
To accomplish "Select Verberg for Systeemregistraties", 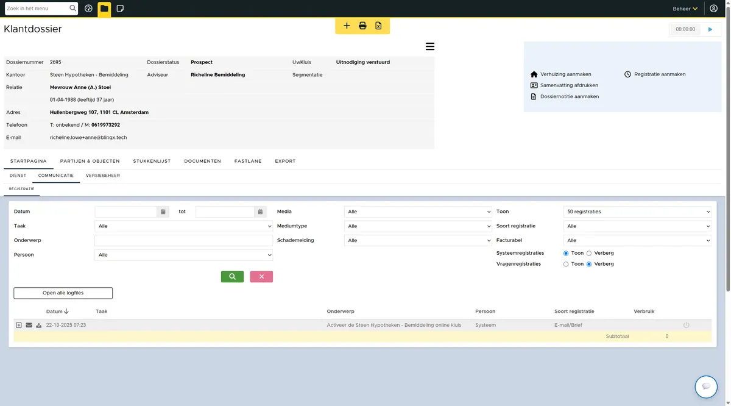I will tap(589, 253).
